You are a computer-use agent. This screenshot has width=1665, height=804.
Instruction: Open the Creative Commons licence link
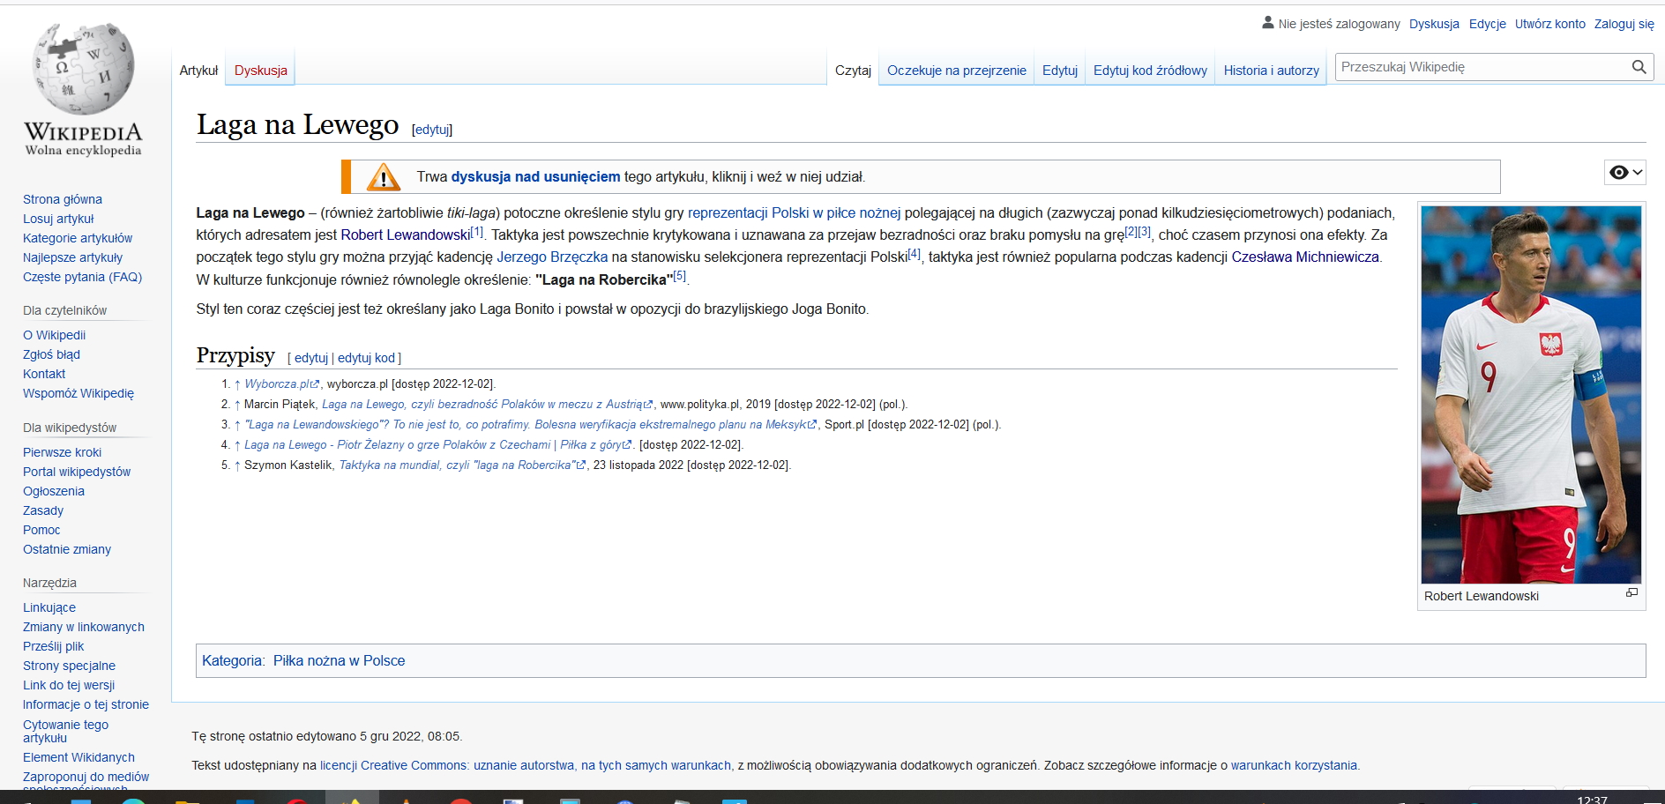(526, 765)
